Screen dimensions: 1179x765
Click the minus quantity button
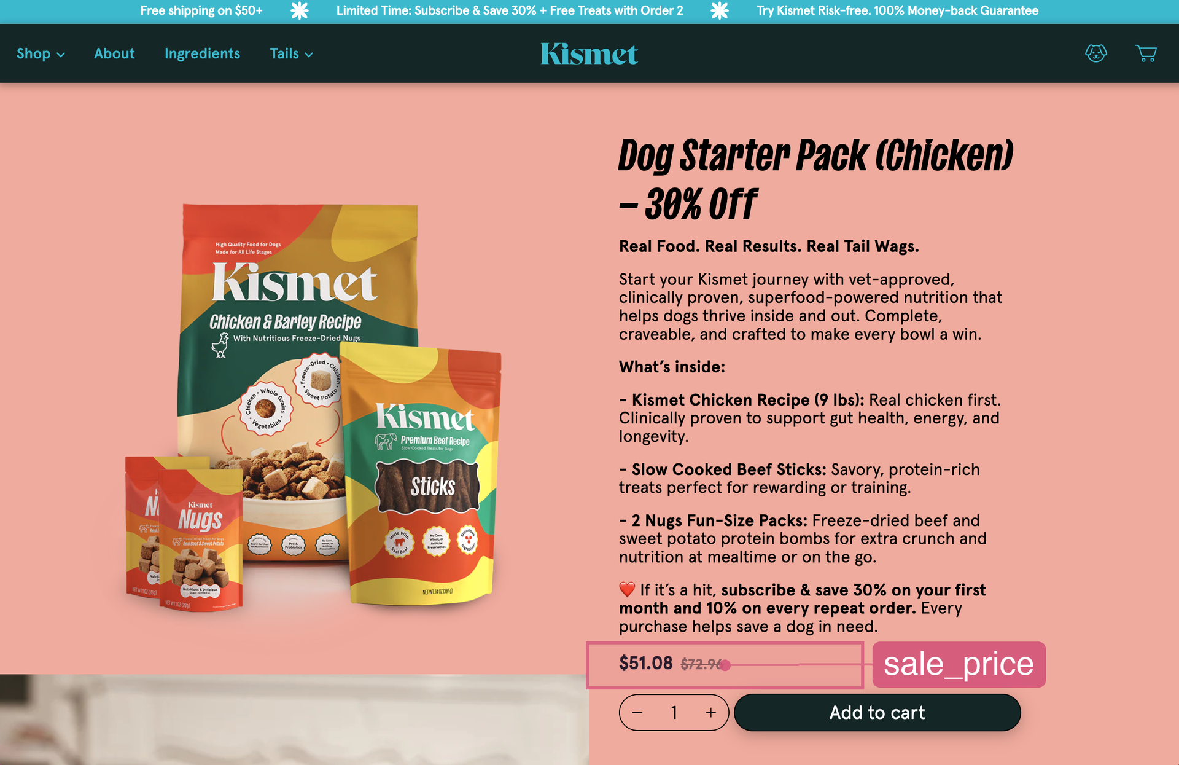(x=637, y=713)
